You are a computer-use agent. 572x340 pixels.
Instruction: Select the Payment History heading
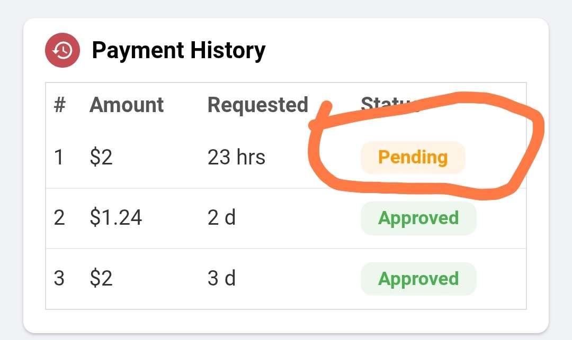178,50
